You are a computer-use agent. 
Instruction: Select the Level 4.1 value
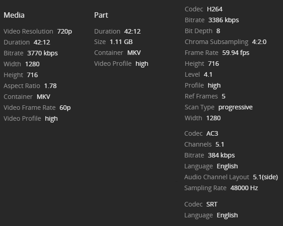(x=208, y=74)
